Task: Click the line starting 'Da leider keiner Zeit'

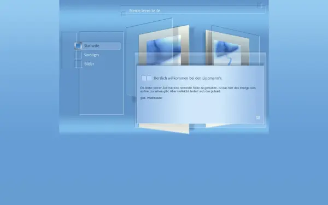Action: tap(198, 88)
